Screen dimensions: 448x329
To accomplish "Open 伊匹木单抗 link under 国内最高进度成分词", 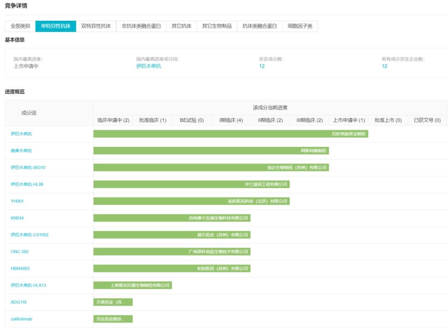I will point(149,66).
